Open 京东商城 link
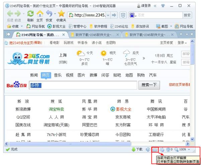 [x=123, y=117]
